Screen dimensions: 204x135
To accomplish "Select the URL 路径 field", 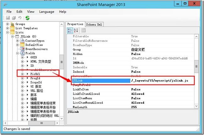I will (37, 91).
